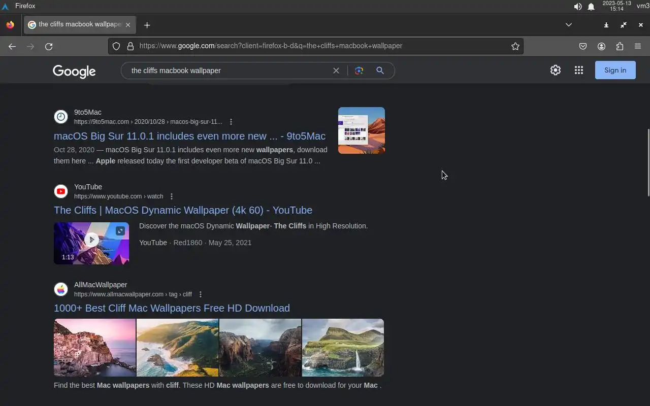Viewport: 650px width, 406px height.
Task: Click the allmacwallpaper.com tag cliff URL
Action: click(x=133, y=294)
